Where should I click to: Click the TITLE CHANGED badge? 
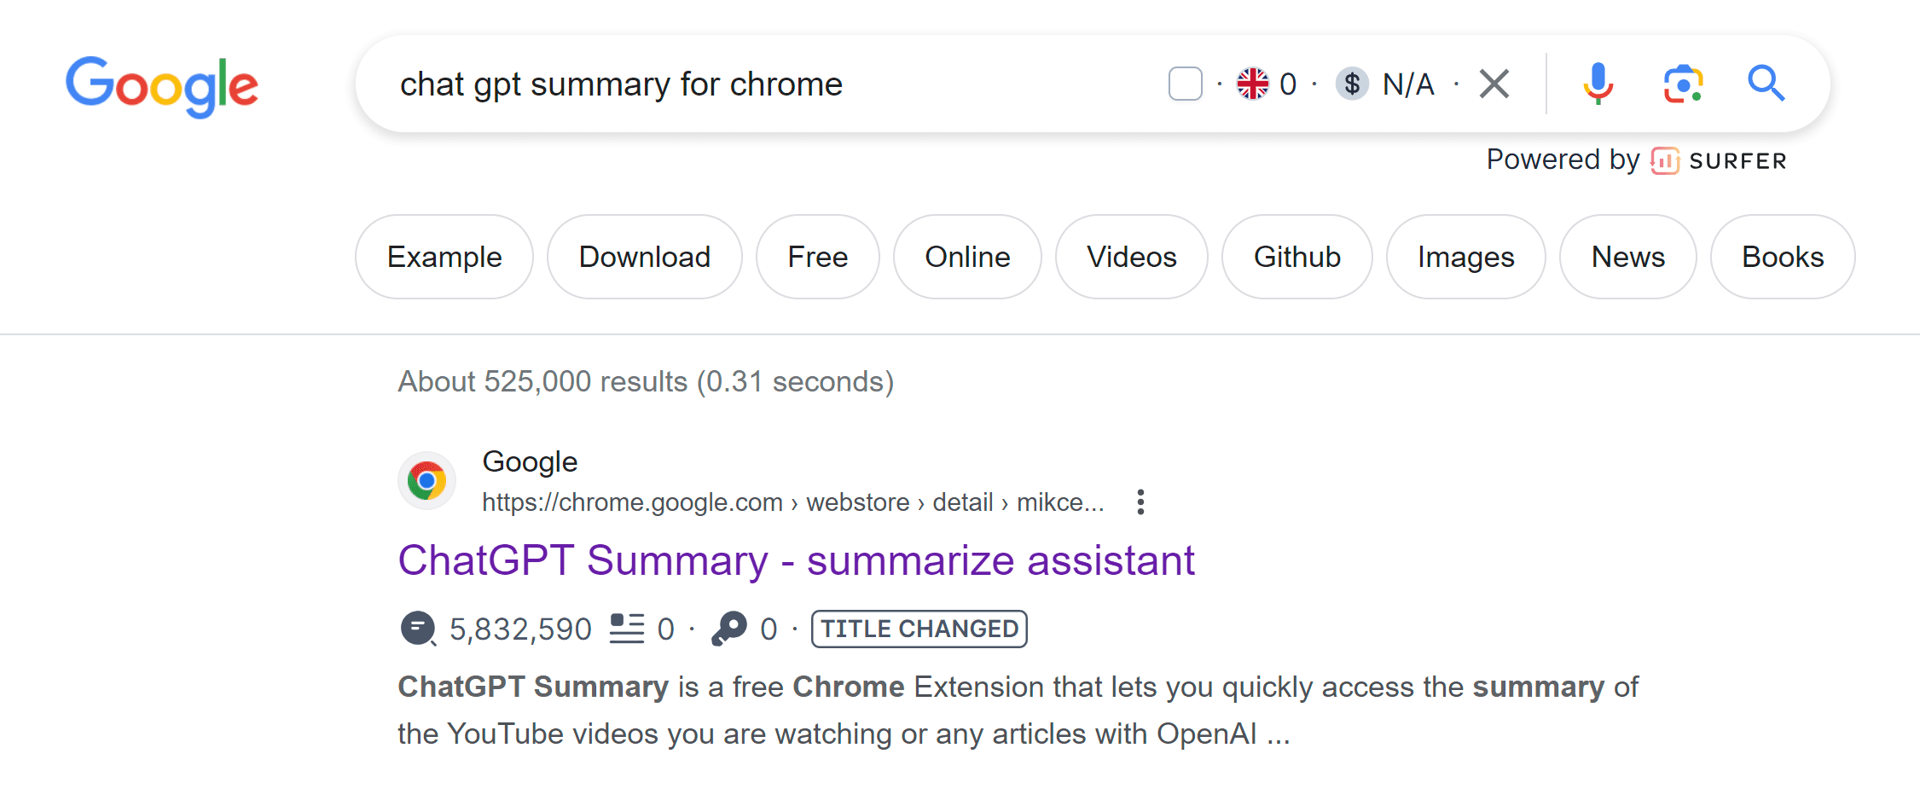point(919,629)
